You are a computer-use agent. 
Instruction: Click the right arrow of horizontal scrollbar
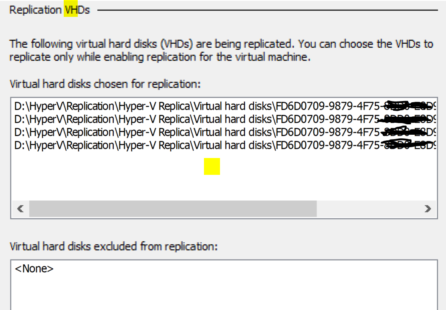[428, 209]
